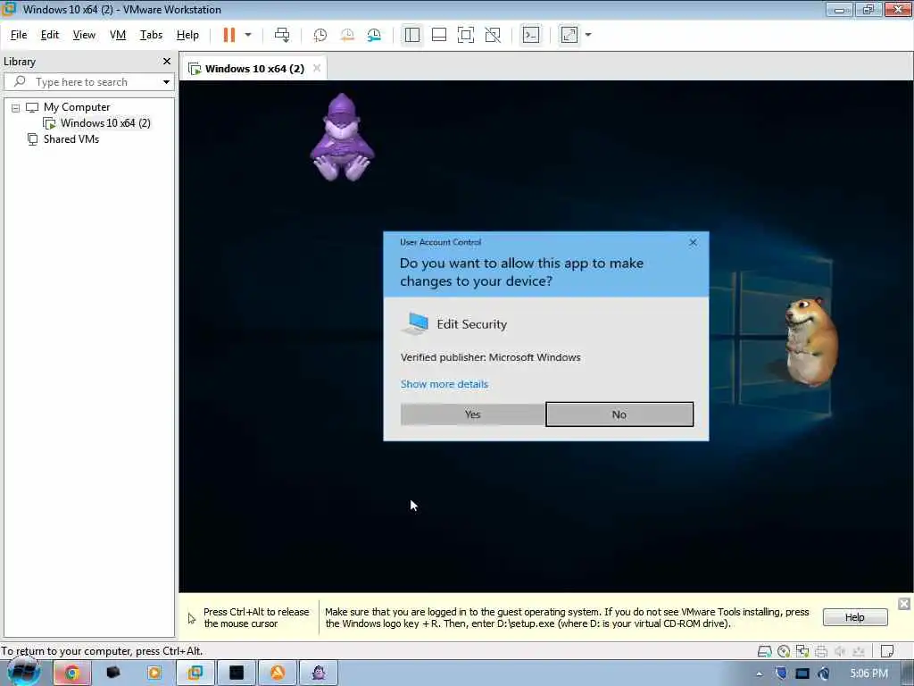
Task: Open the VM menu
Action: point(118,35)
